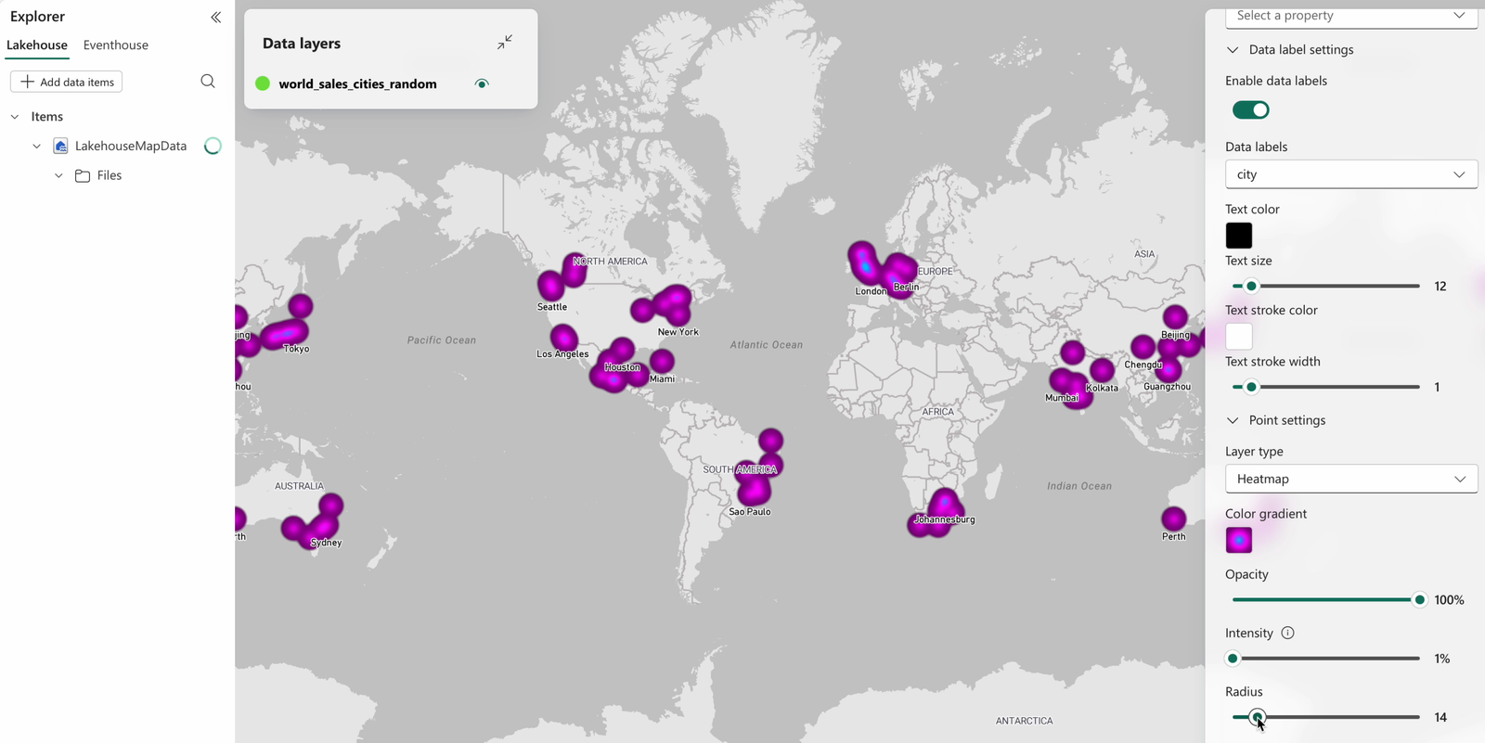The height and width of the screenshot is (743, 1485).
Task: Click the Kolkata label on map
Action: click(x=1102, y=388)
